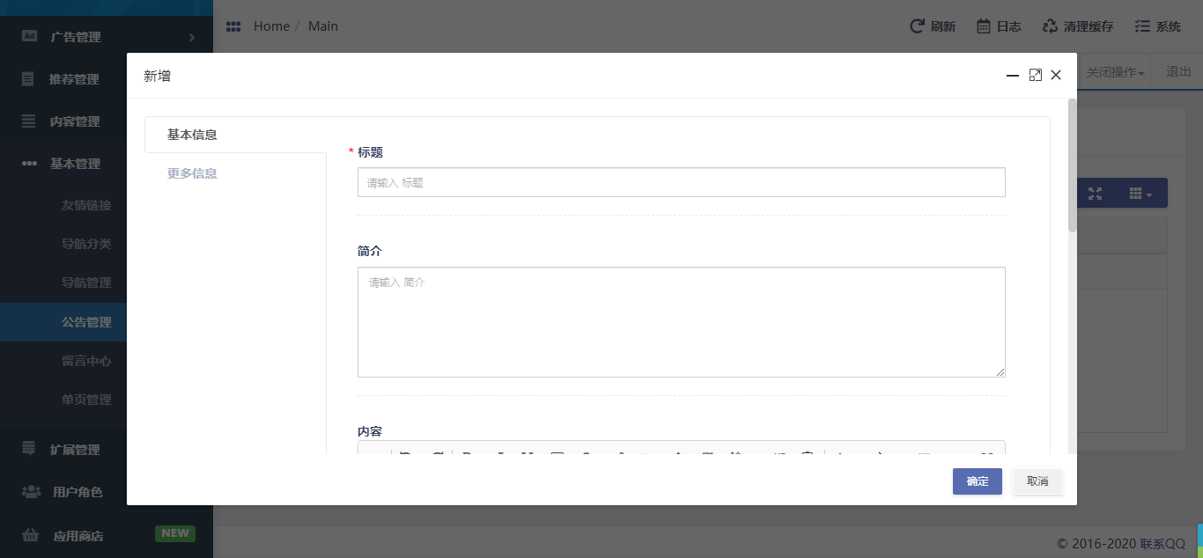Open the system (系统) list icon
The width and height of the screenshot is (1203, 558).
pyautogui.click(x=1143, y=26)
